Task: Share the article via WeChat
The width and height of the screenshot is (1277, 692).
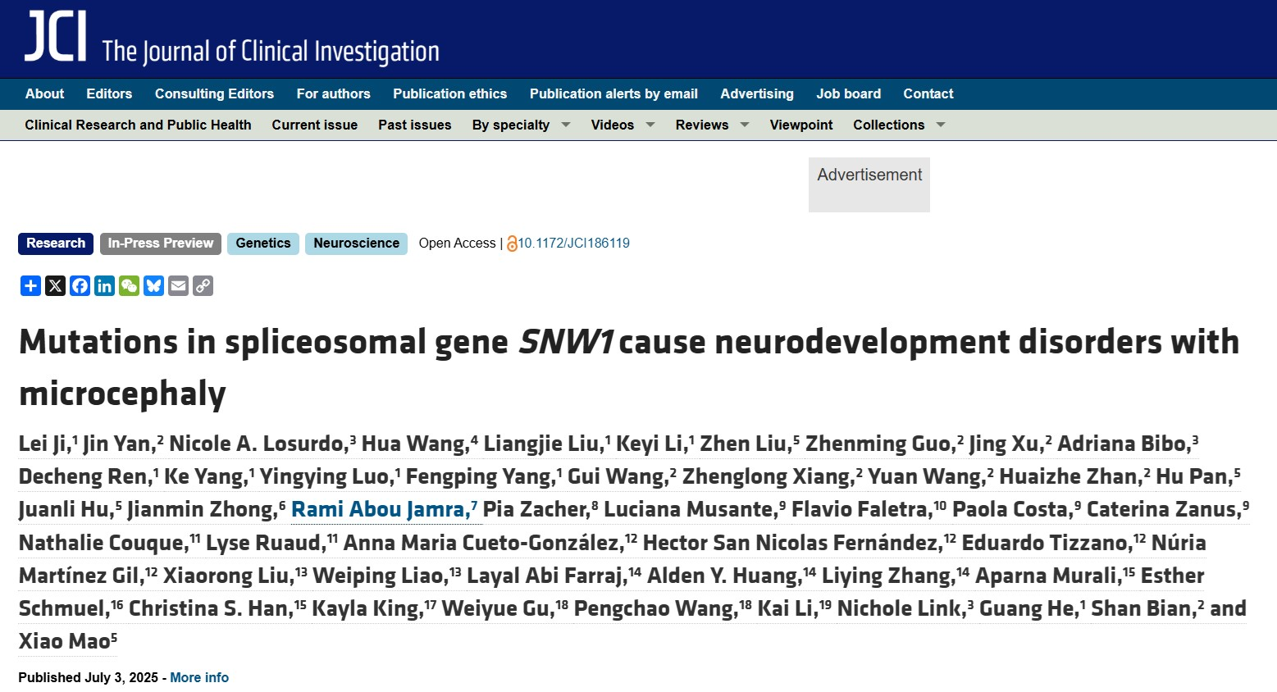Action: click(x=129, y=285)
